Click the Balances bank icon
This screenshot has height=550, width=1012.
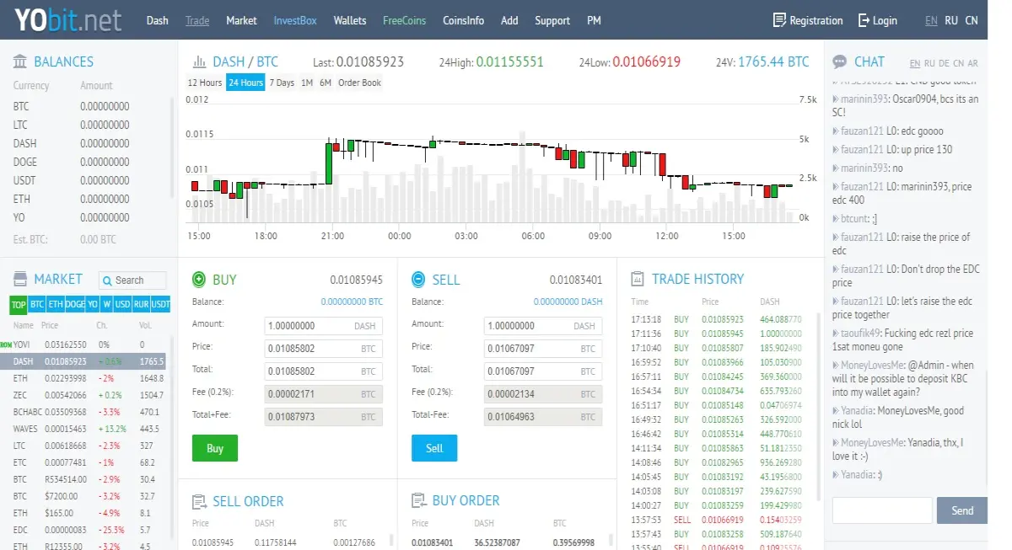20,61
